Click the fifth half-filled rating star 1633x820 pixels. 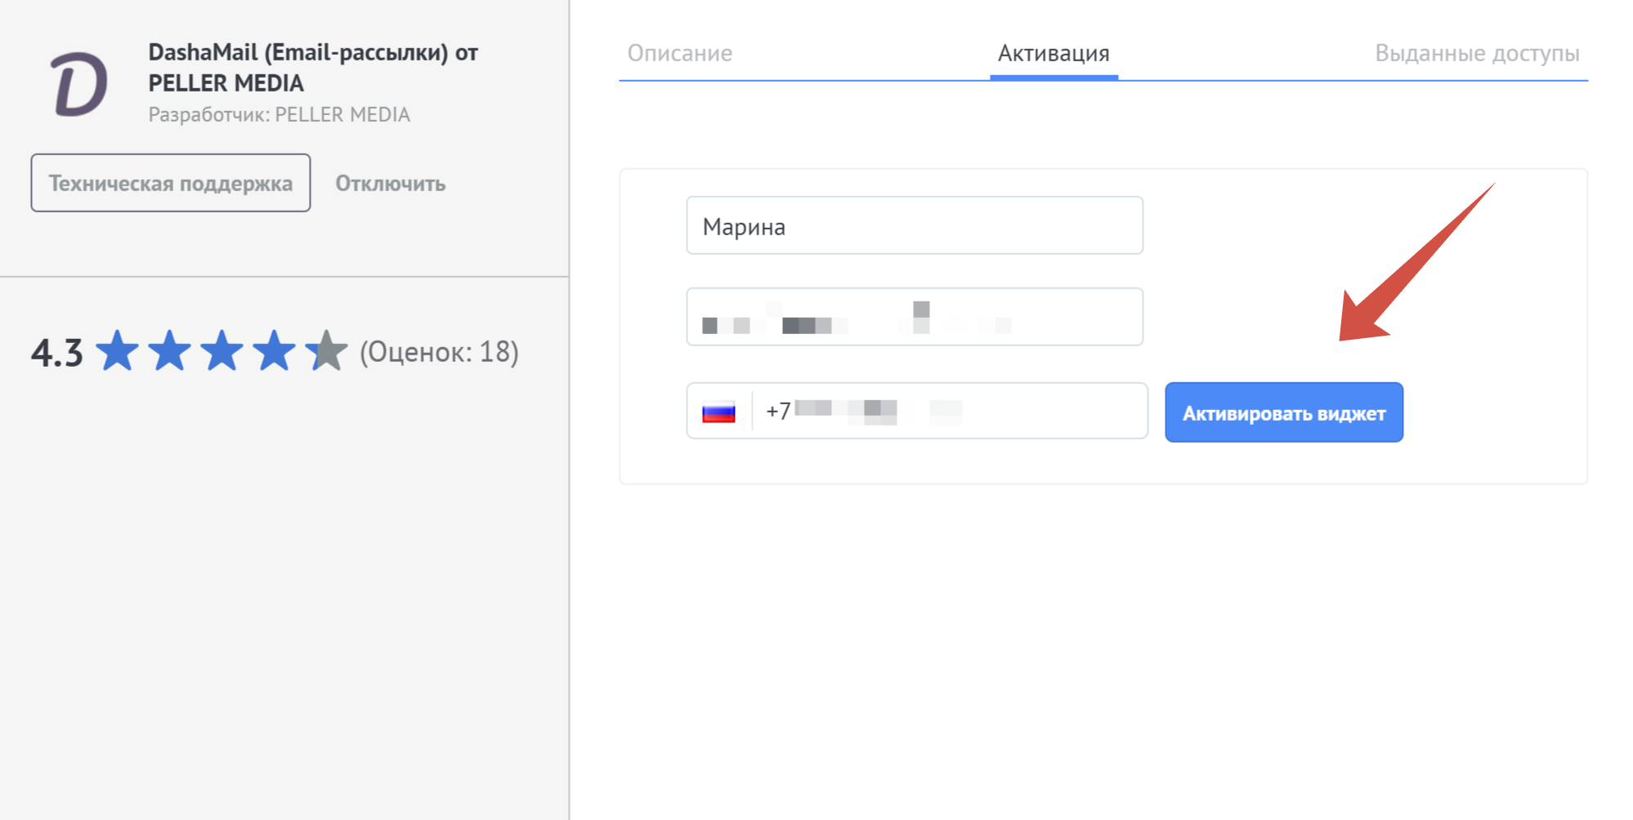pyautogui.click(x=326, y=351)
